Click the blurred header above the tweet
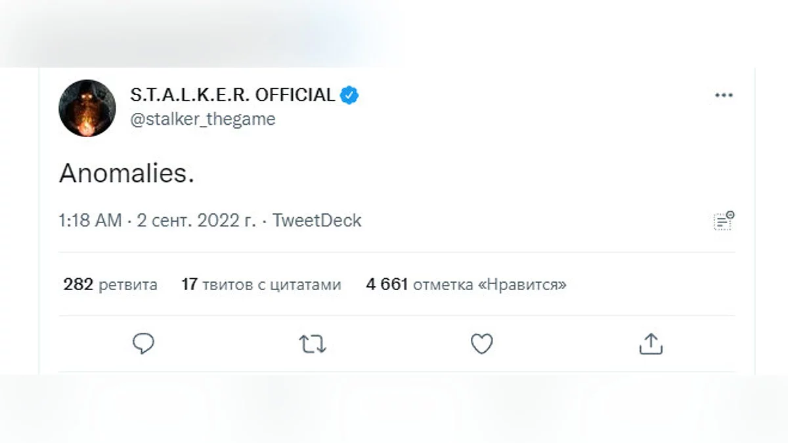The image size is (788, 443). pos(197,33)
